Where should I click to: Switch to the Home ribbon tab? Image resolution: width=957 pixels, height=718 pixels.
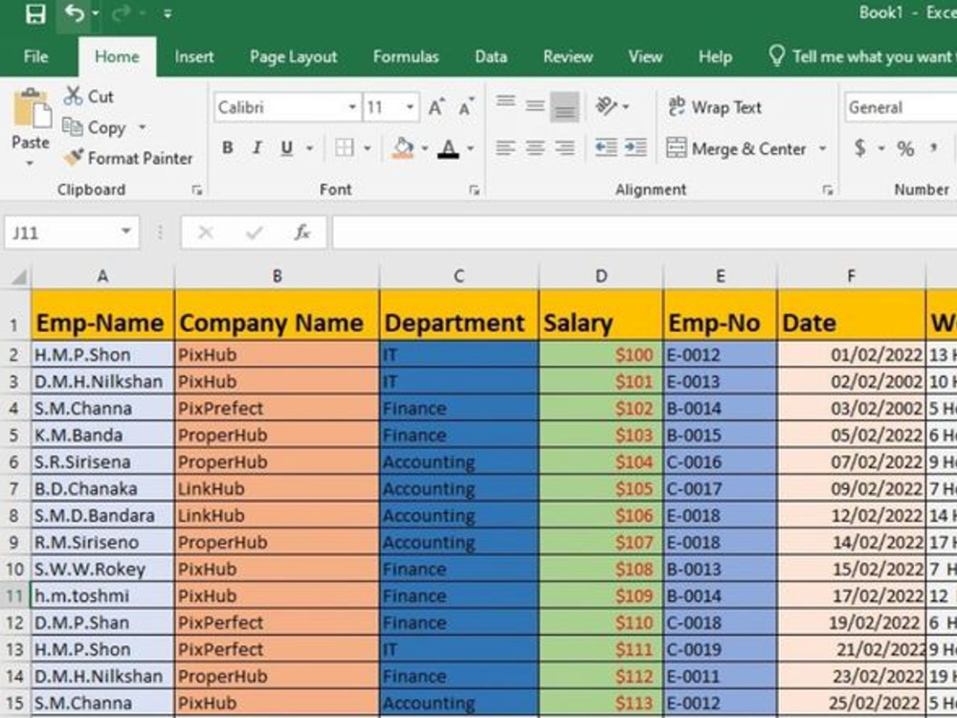[x=117, y=56]
